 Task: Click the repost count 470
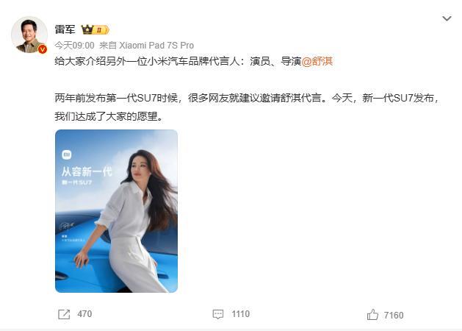(84, 314)
